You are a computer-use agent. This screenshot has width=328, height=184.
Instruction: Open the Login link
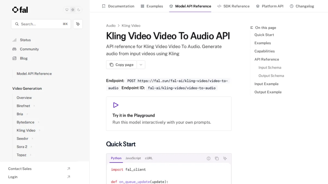point(13,177)
